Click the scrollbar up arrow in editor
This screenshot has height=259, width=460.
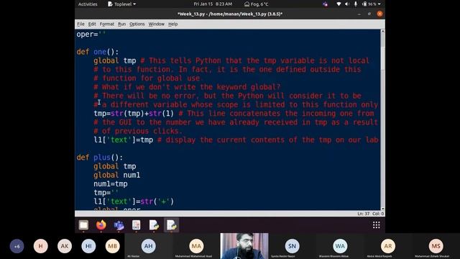pyautogui.click(x=382, y=31)
